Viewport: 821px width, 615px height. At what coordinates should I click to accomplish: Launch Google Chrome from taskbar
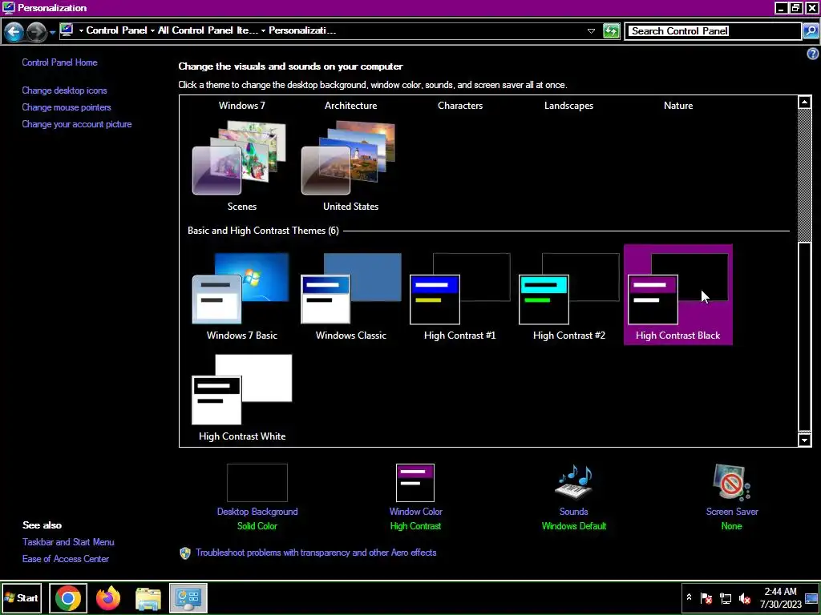[68, 598]
